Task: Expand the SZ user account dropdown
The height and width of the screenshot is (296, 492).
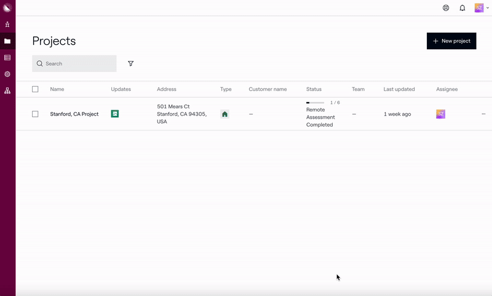Action: [482, 8]
